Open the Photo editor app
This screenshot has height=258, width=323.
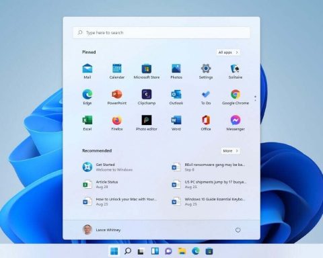(147, 123)
